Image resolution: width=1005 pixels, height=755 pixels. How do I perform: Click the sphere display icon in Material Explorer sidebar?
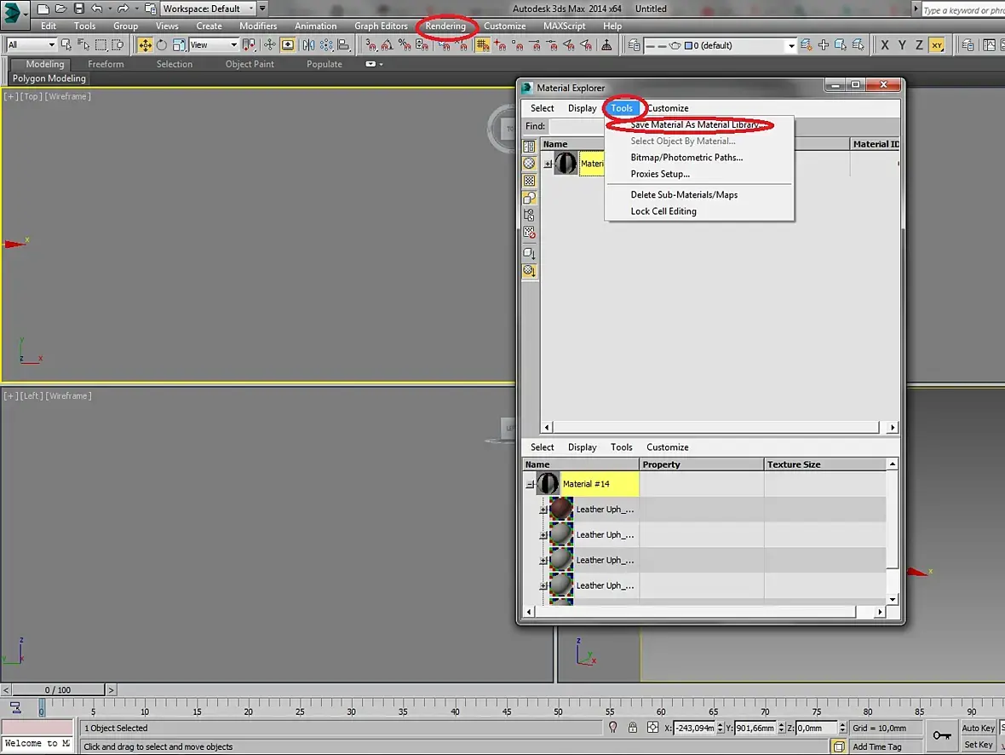[x=530, y=164]
